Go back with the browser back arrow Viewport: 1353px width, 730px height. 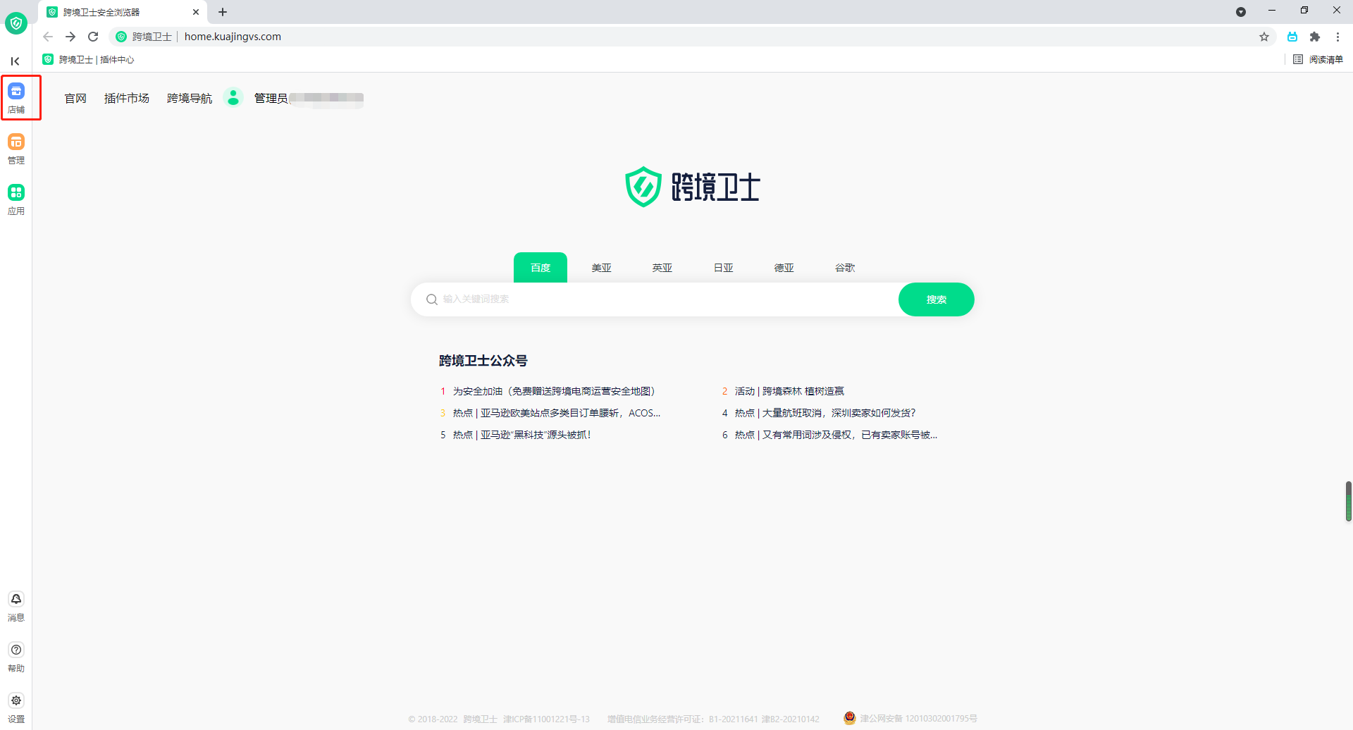(x=48, y=37)
